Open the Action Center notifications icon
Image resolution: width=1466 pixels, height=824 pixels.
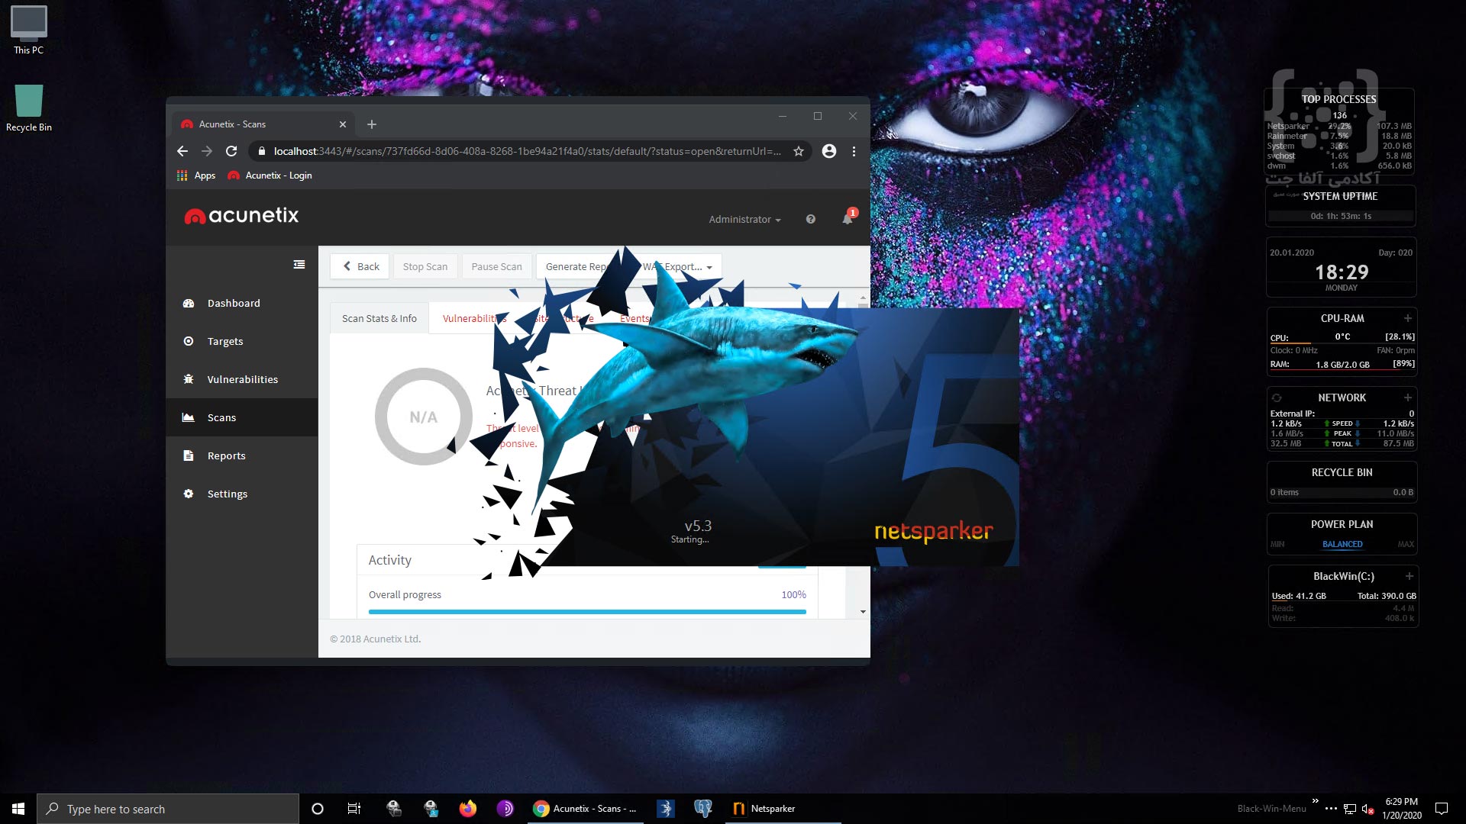1442,809
